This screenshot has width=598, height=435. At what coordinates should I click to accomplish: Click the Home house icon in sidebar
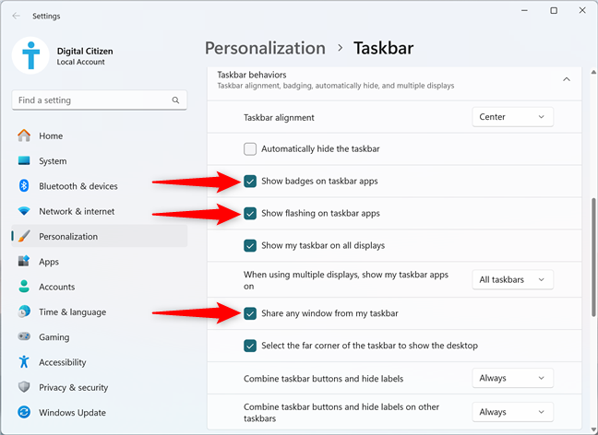24,135
